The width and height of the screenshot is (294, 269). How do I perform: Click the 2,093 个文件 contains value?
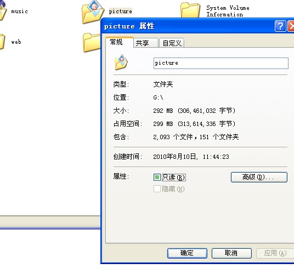pos(196,137)
